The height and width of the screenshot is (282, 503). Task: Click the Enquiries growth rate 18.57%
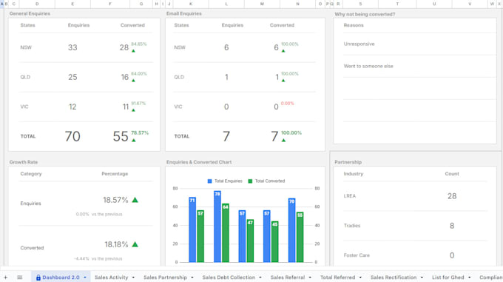click(x=115, y=200)
